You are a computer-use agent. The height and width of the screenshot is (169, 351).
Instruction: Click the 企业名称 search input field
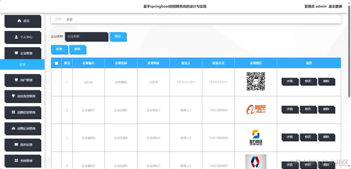point(87,36)
